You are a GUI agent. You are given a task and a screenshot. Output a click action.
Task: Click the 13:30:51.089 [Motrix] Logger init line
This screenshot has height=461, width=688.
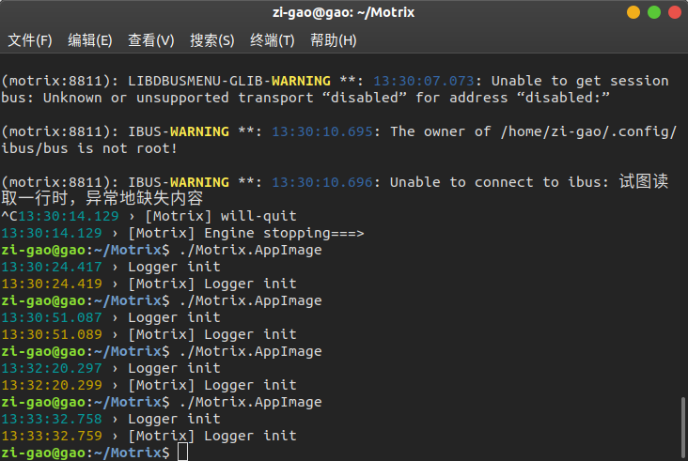149,334
